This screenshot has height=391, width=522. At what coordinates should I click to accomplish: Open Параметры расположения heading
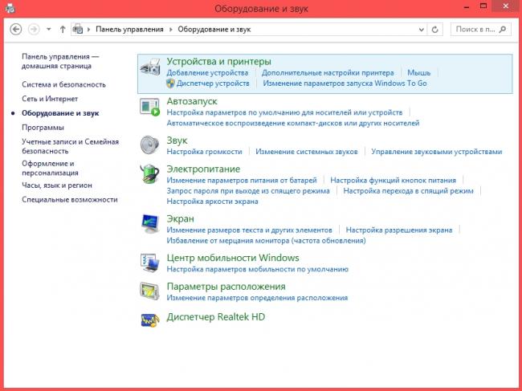226,287
